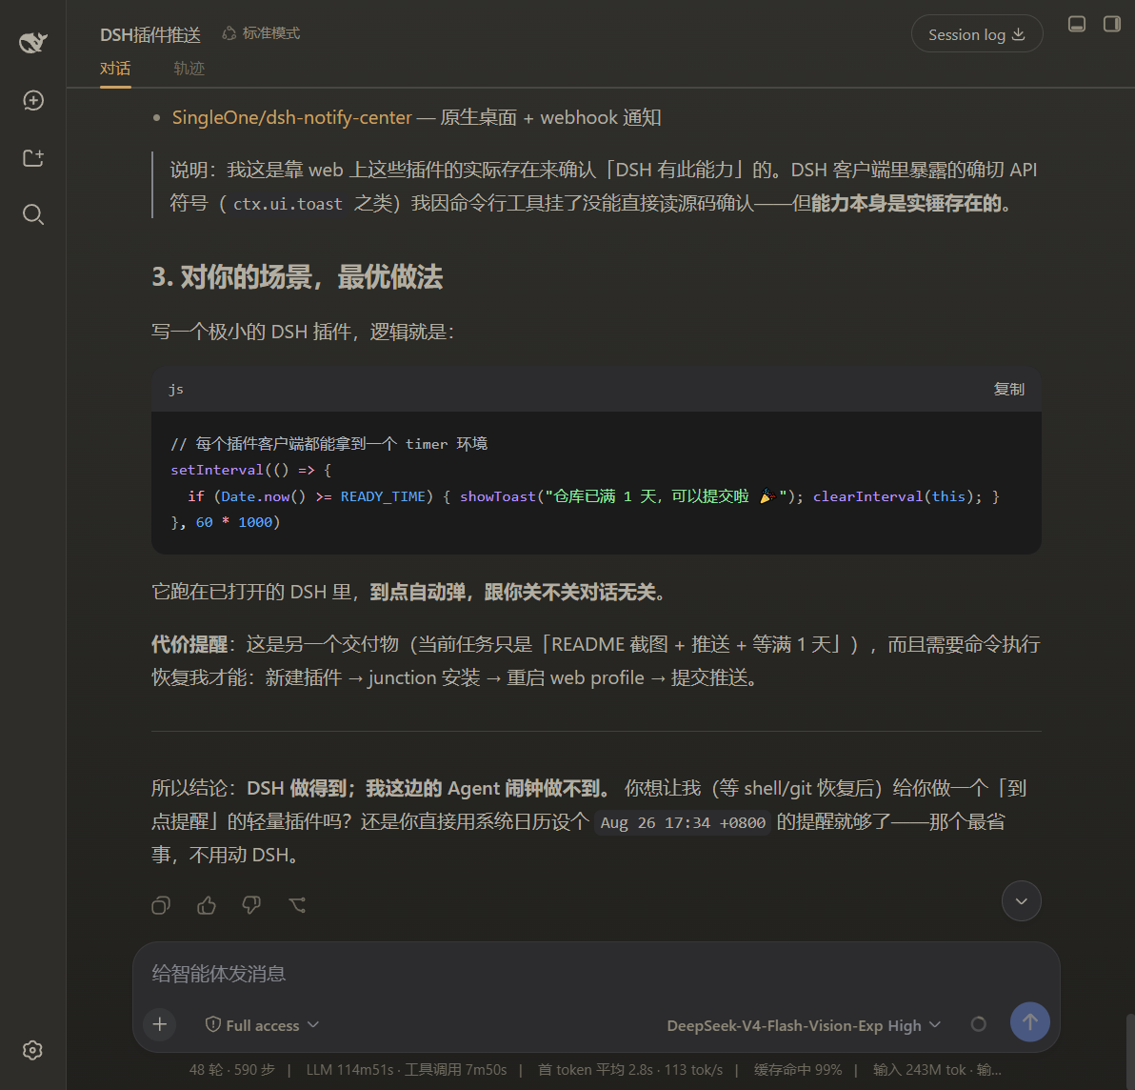
Task: Click the '缓存命中 99%' status entry
Action: 798,1070
